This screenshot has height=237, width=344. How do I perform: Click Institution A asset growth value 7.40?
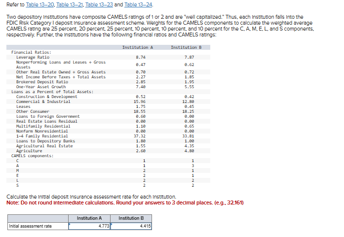tap(141, 87)
